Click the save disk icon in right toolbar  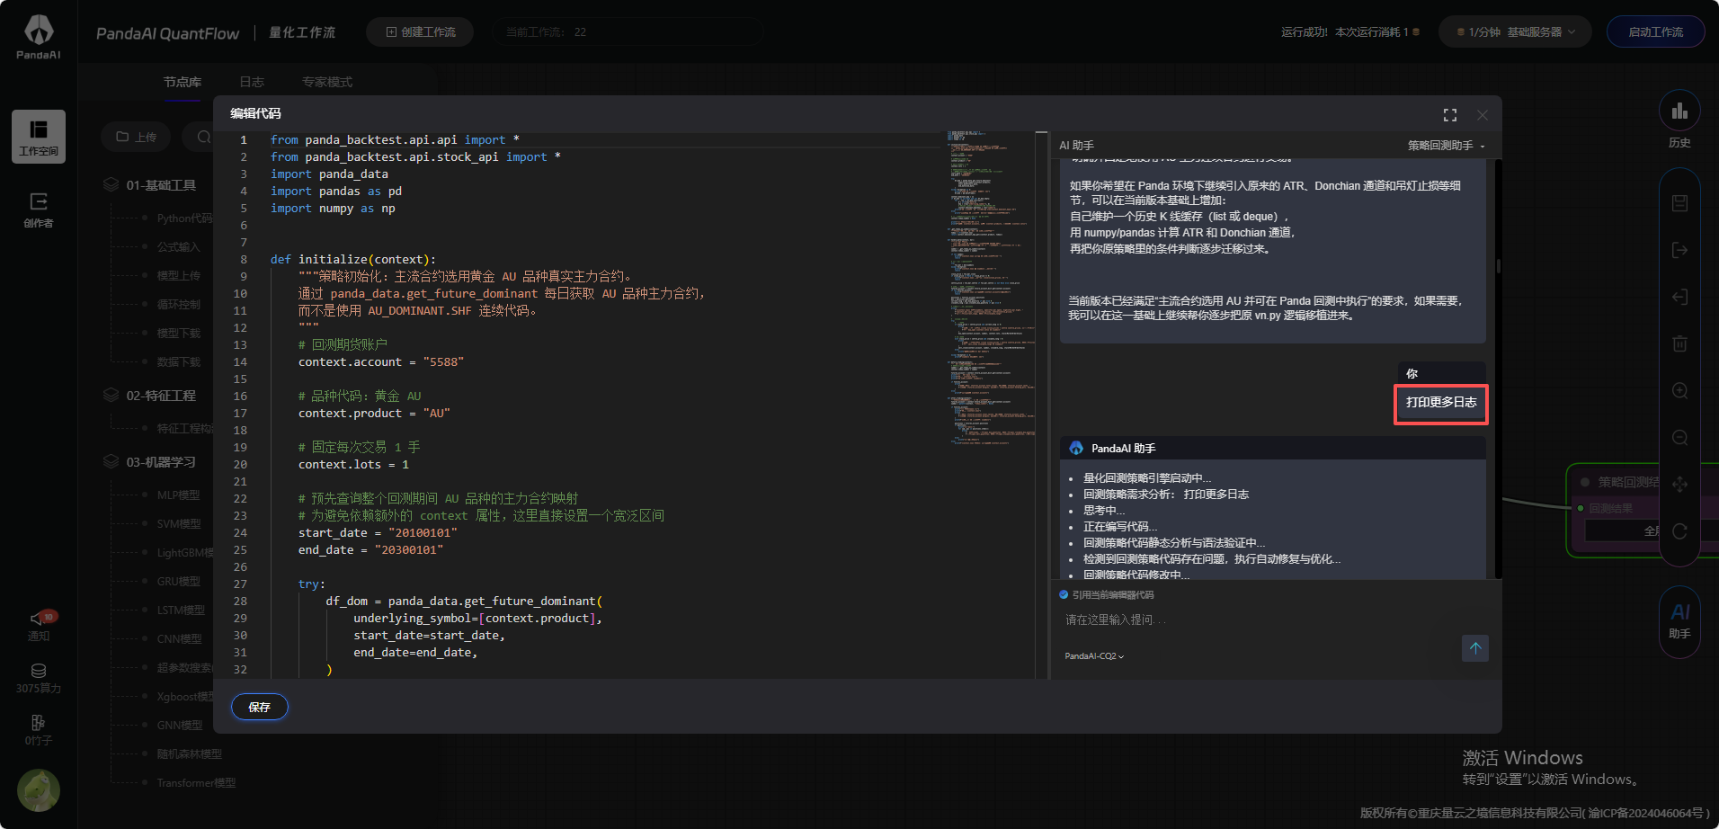coord(1679,203)
